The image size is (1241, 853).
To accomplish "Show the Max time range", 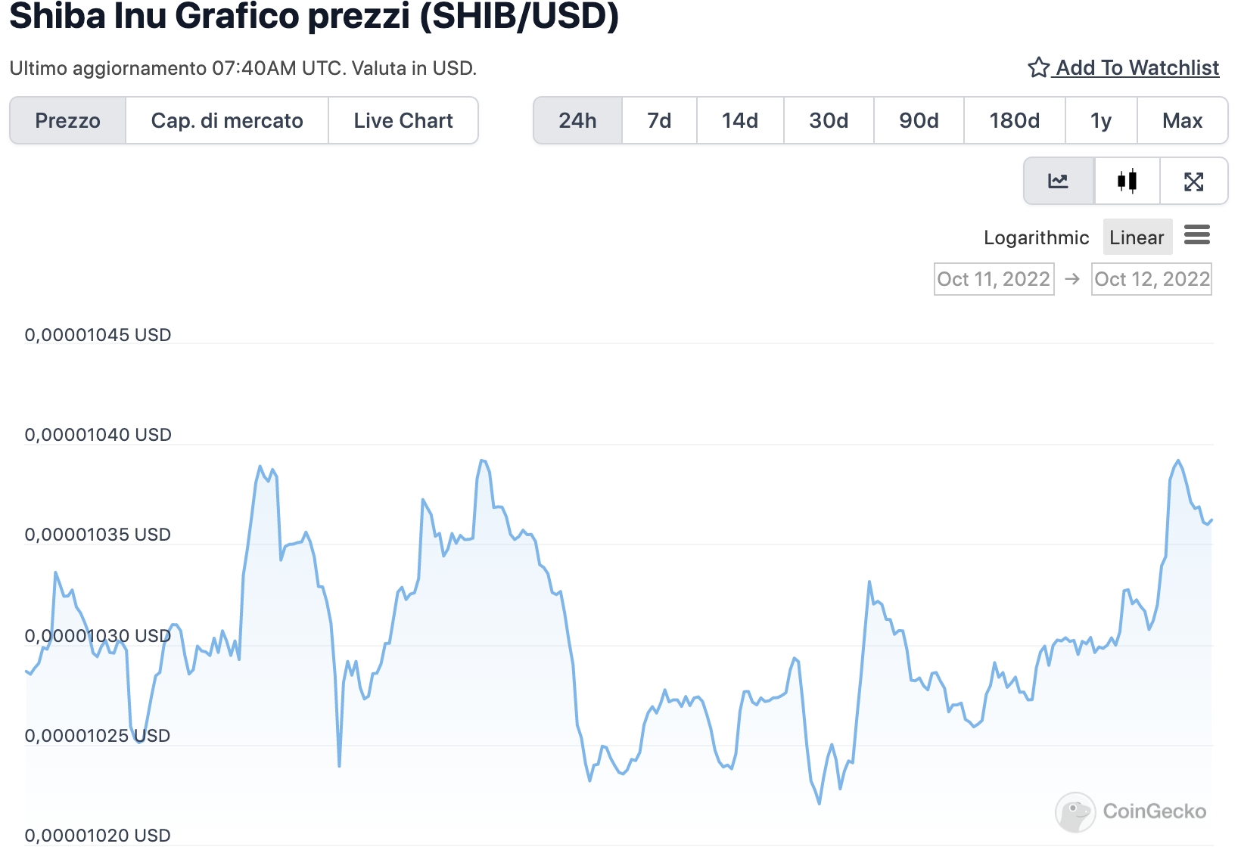I will (x=1182, y=120).
